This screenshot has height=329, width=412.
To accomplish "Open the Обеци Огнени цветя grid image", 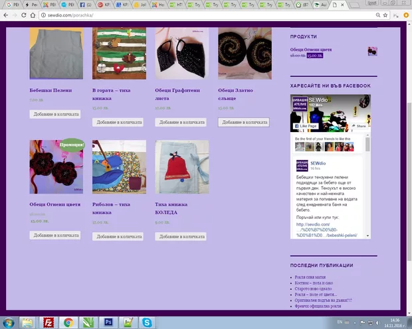I will [56, 167].
